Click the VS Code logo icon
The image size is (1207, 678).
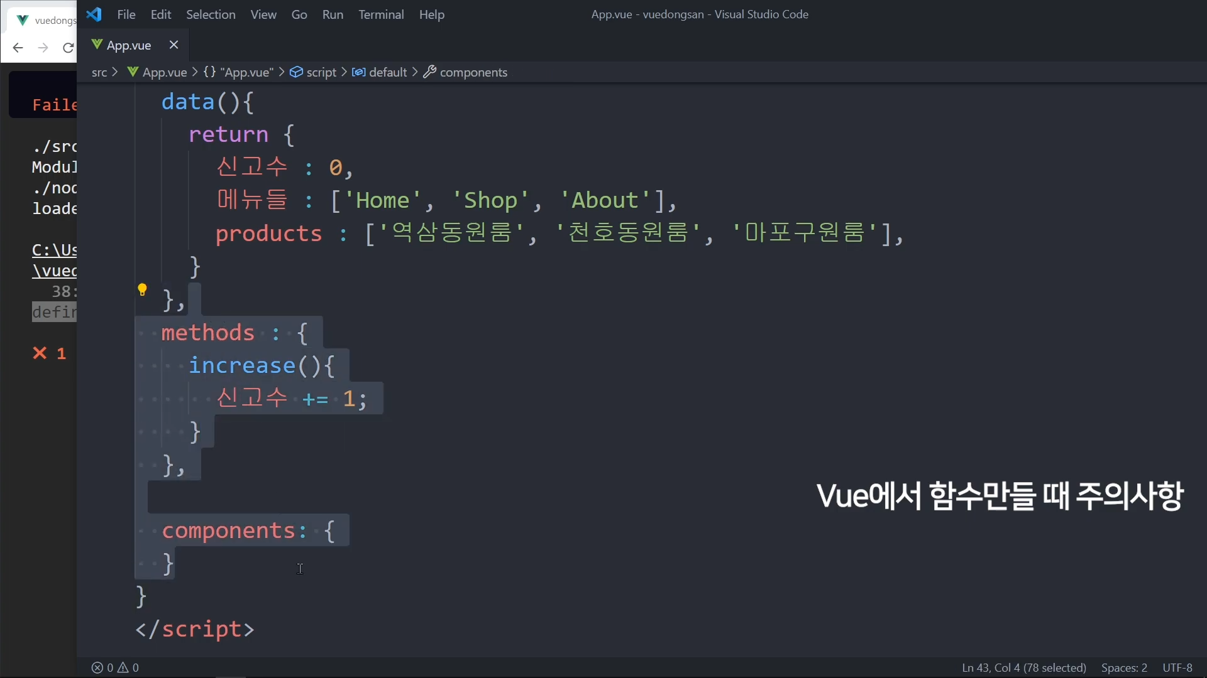click(x=94, y=14)
